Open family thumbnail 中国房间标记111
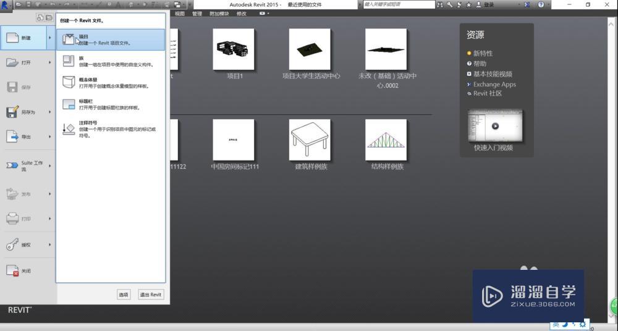 (234, 140)
